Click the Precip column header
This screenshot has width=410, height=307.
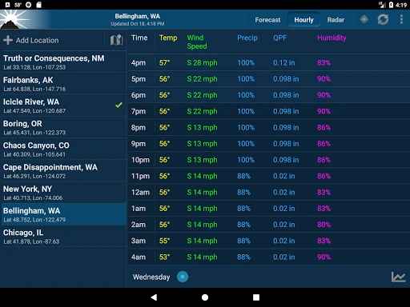(247, 38)
